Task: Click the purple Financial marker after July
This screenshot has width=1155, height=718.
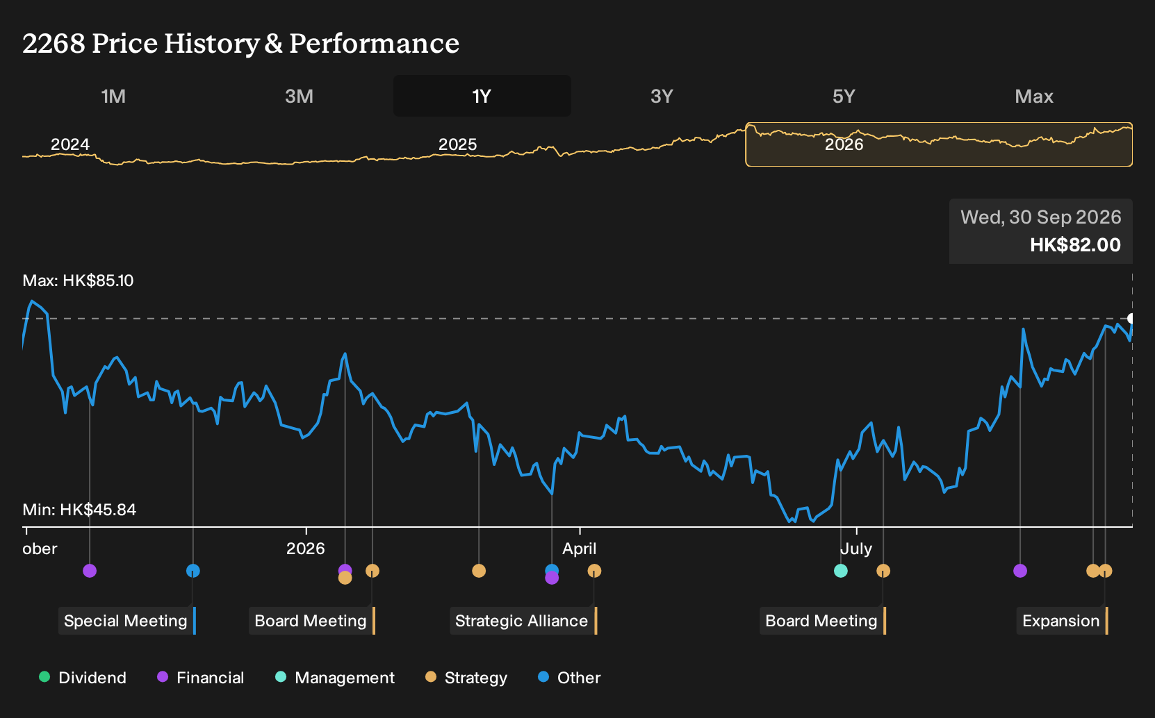Action: click(1020, 571)
